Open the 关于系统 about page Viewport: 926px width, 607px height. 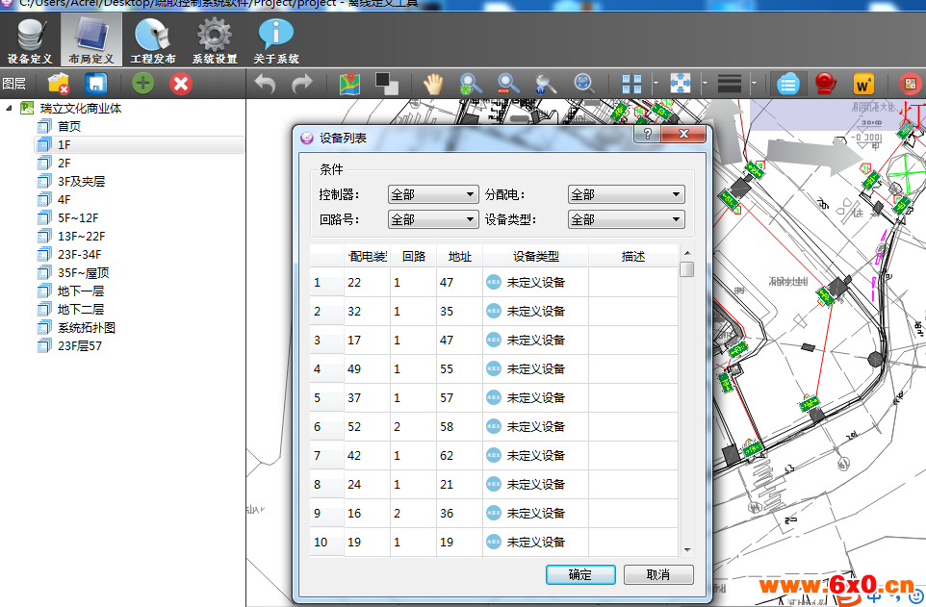tap(276, 40)
